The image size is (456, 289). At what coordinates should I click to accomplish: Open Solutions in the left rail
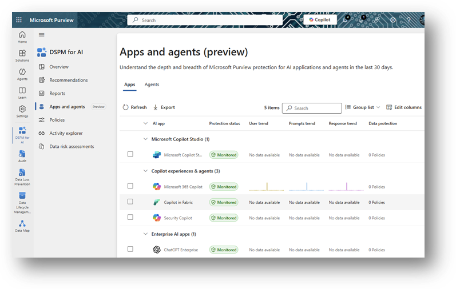pyautogui.click(x=22, y=56)
